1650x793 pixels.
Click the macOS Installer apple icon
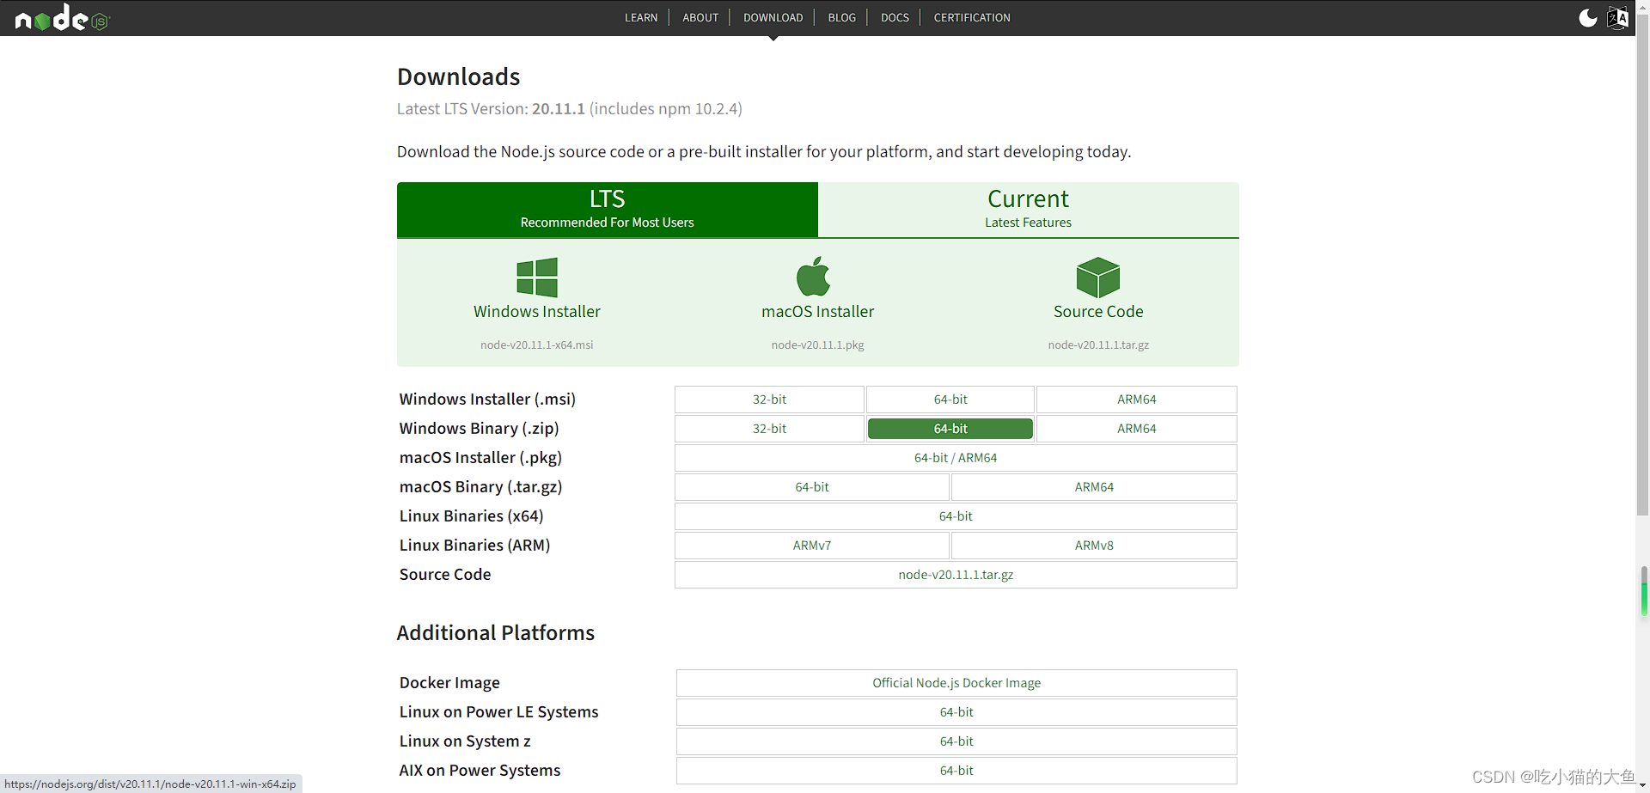click(x=813, y=277)
